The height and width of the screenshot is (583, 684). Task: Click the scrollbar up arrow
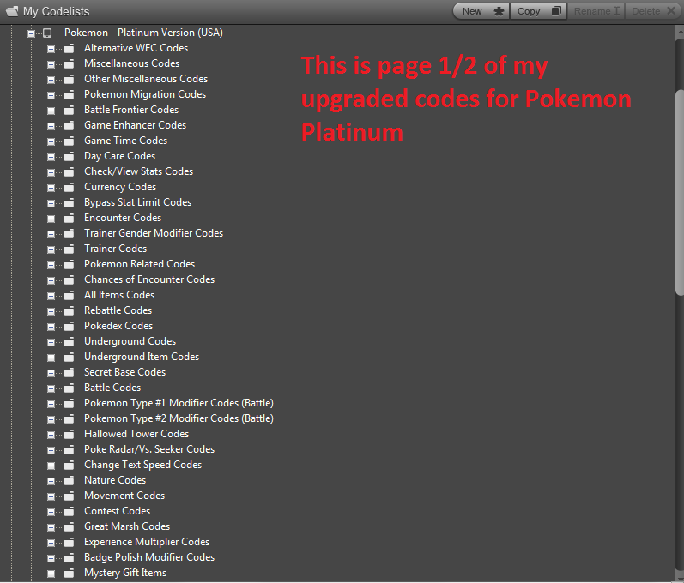pyautogui.click(x=679, y=32)
